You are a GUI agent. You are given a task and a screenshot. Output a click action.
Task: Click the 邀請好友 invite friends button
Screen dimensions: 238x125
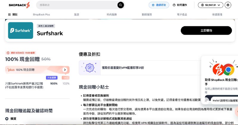click(x=159, y=5)
